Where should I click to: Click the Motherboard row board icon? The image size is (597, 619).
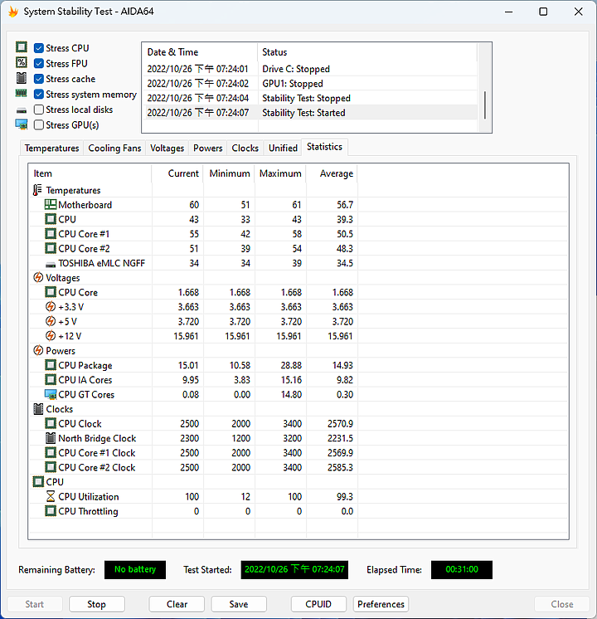(x=51, y=204)
